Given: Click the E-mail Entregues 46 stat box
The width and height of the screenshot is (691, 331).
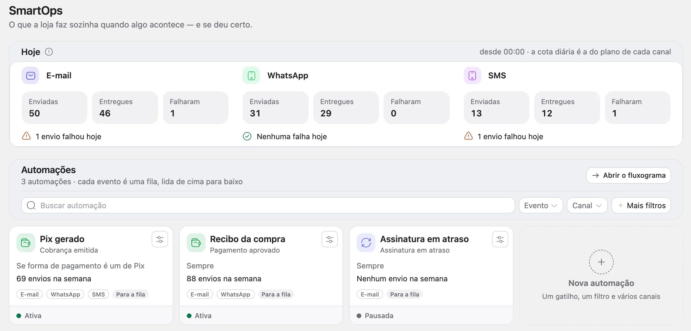Looking at the screenshot, I should click(125, 108).
